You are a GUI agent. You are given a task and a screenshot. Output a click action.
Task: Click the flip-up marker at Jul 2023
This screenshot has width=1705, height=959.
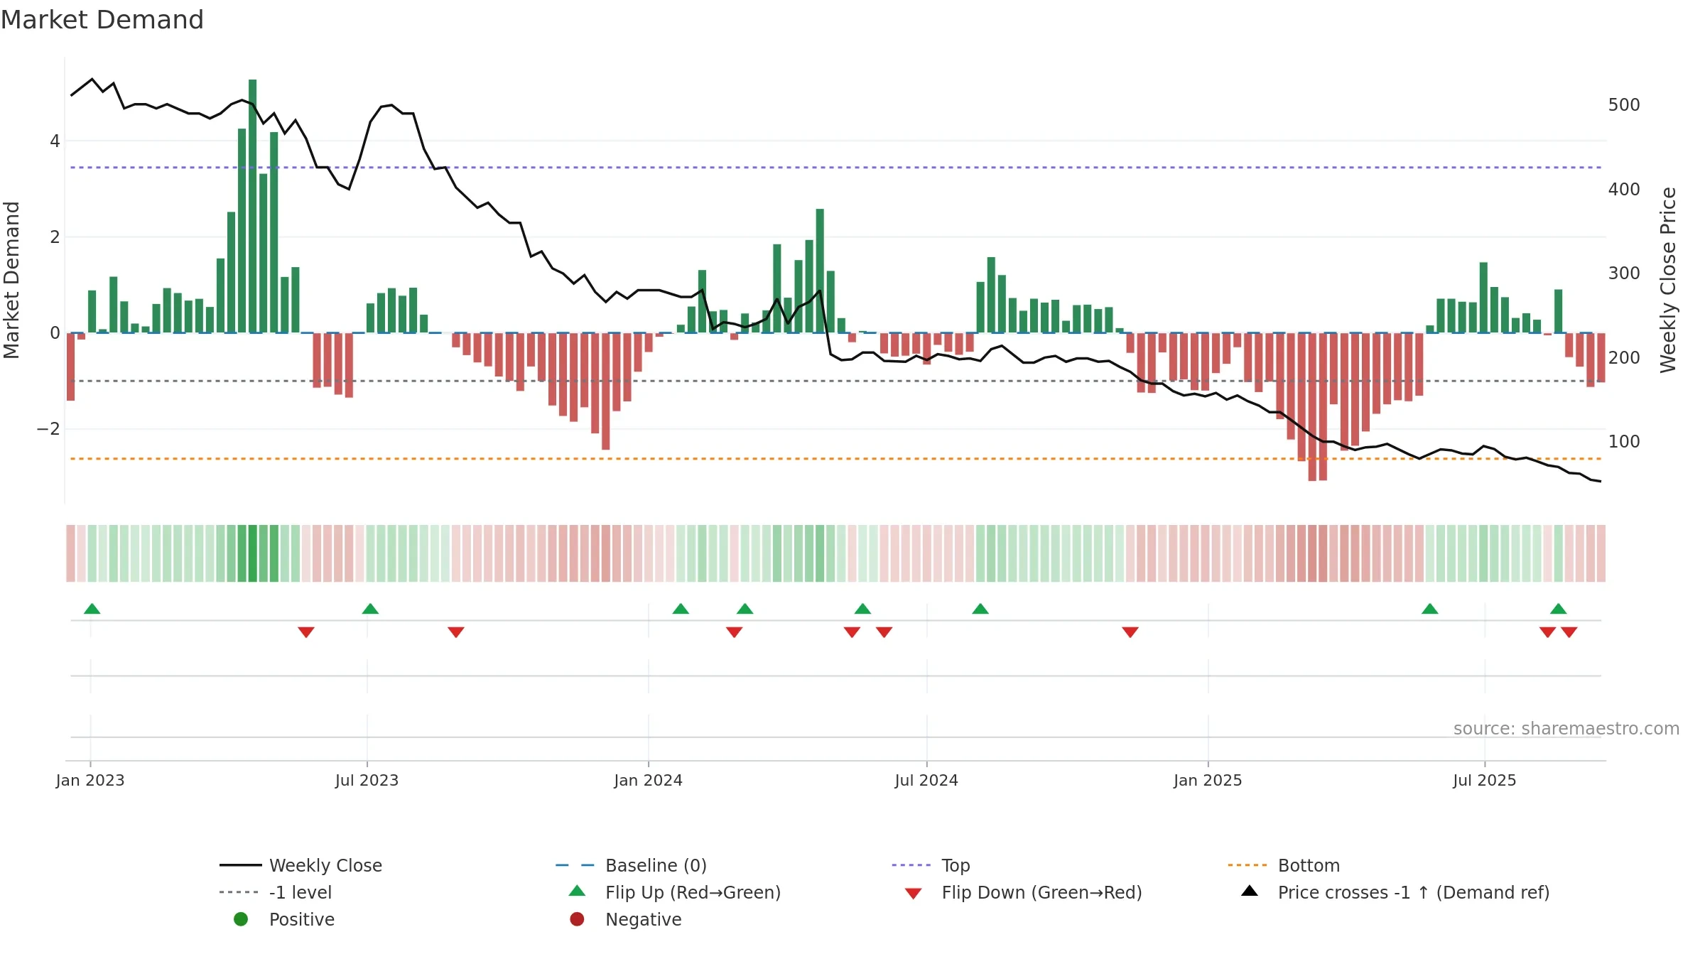click(x=370, y=609)
